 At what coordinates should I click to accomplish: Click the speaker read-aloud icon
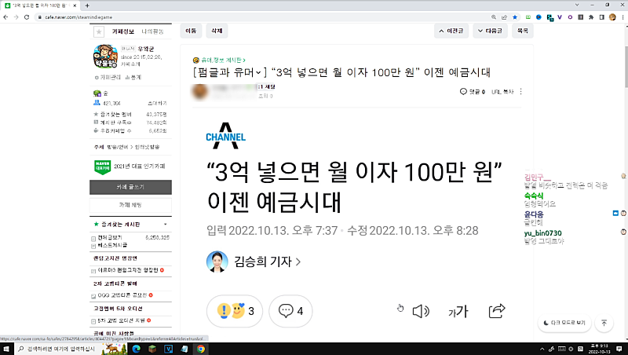pos(421,311)
